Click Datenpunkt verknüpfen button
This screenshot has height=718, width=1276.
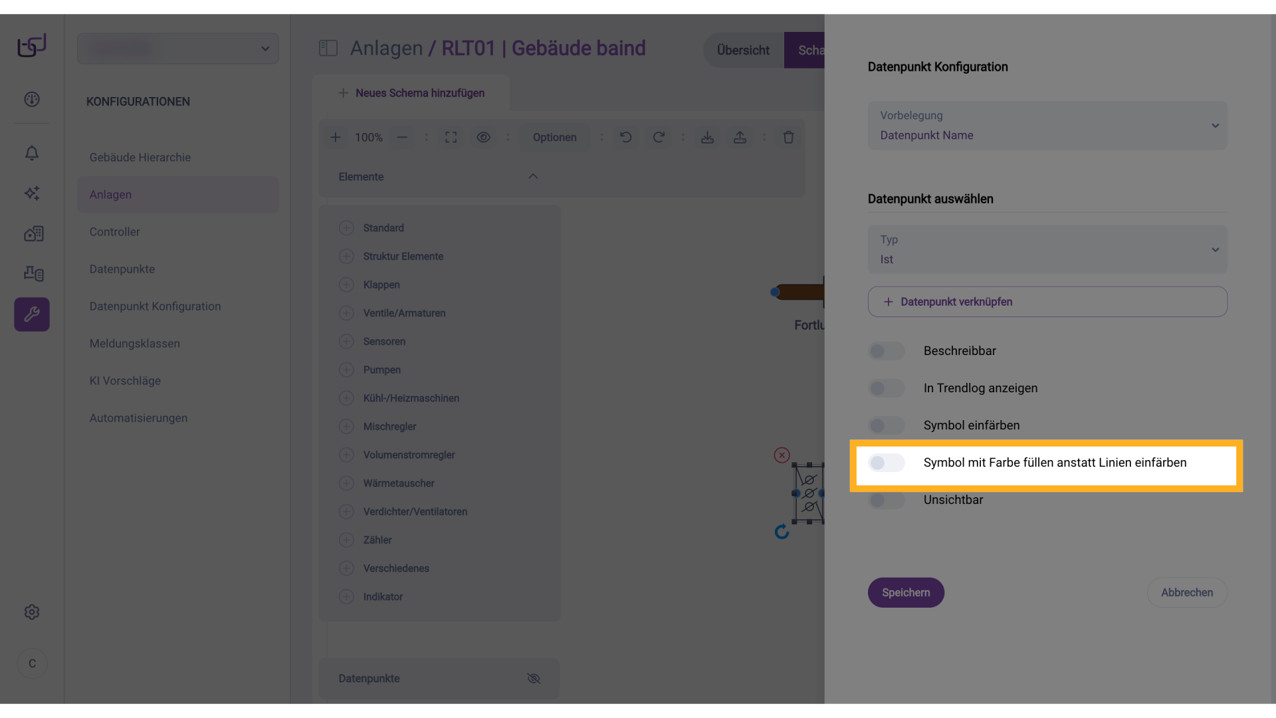tap(1047, 302)
